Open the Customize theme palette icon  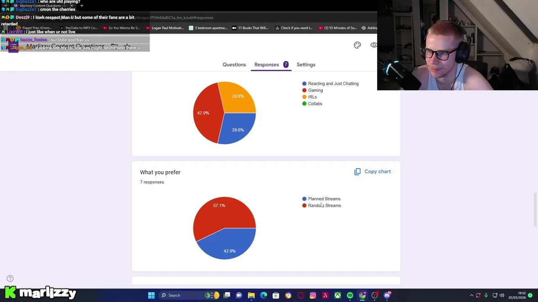357,45
